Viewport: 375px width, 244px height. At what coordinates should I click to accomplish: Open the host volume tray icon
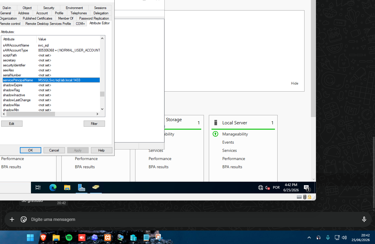point(344,238)
